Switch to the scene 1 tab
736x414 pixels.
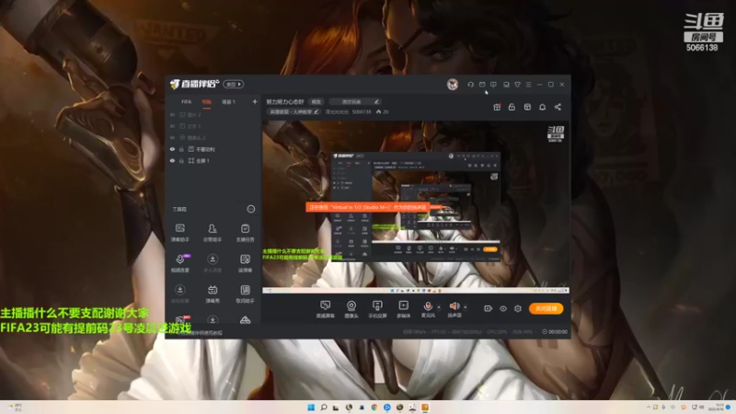(228, 102)
